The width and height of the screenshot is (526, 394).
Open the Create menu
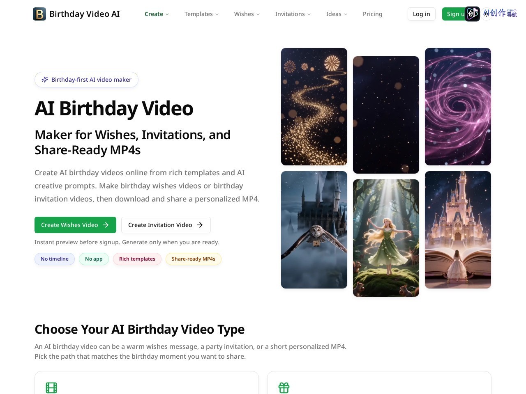pyautogui.click(x=157, y=14)
